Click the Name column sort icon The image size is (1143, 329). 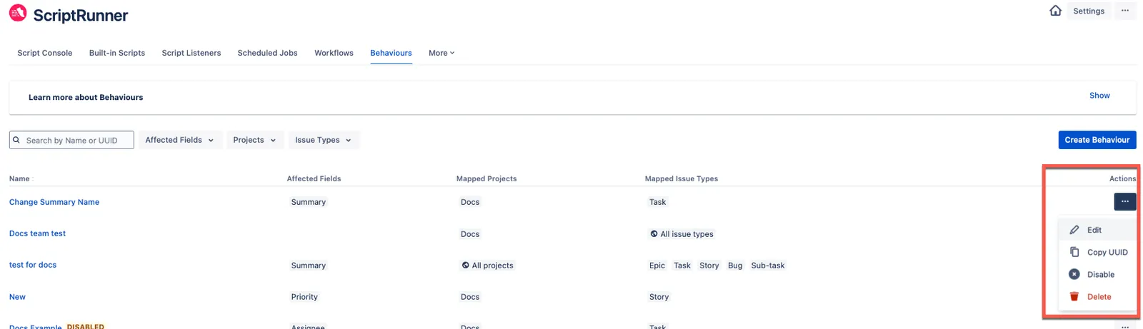pos(33,179)
